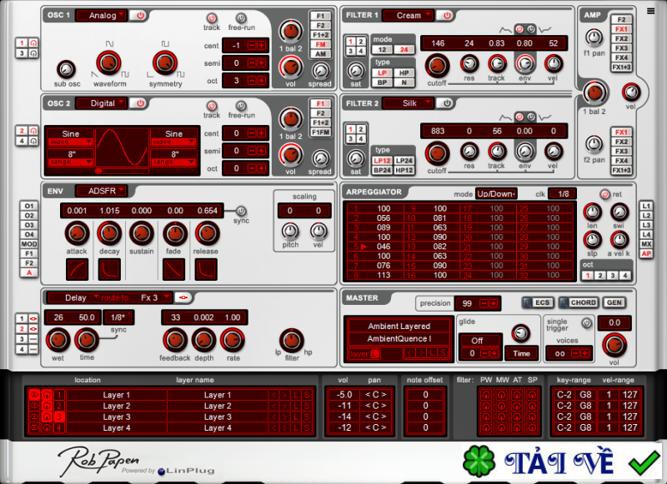The width and height of the screenshot is (667, 484).
Task: Click the Rob Papen logo
Action: (96, 460)
